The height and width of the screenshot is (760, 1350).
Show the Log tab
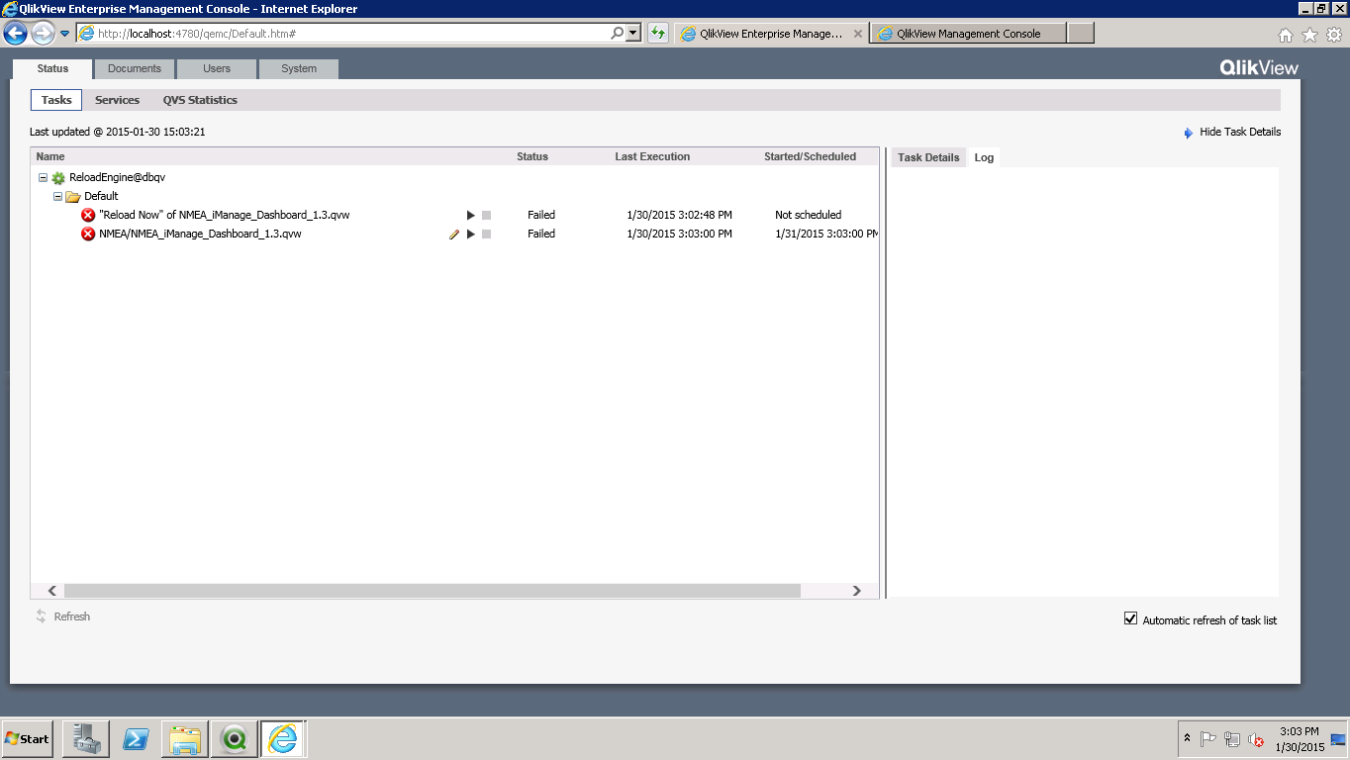[x=984, y=157]
